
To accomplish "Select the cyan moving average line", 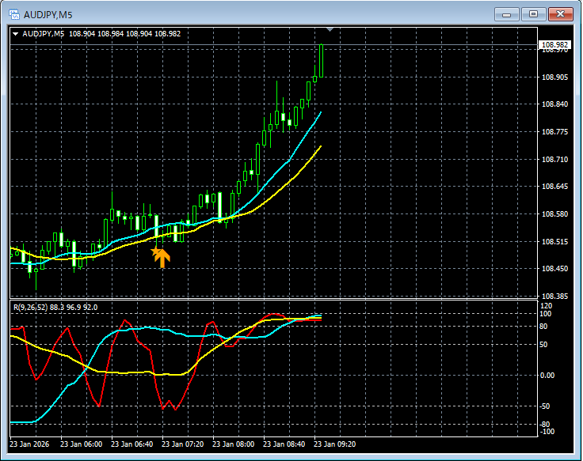I will pyautogui.click(x=290, y=158).
